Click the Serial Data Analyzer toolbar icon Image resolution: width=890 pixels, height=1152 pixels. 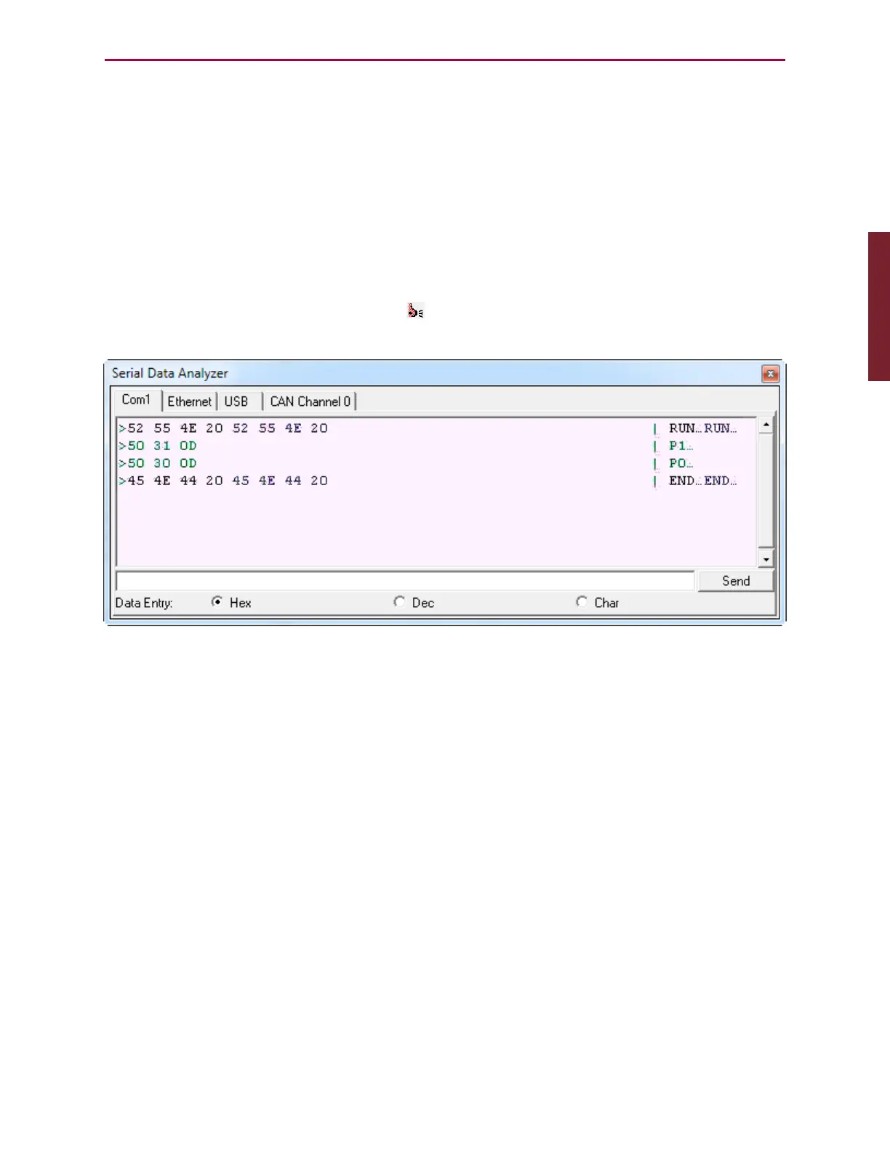(415, 311)
